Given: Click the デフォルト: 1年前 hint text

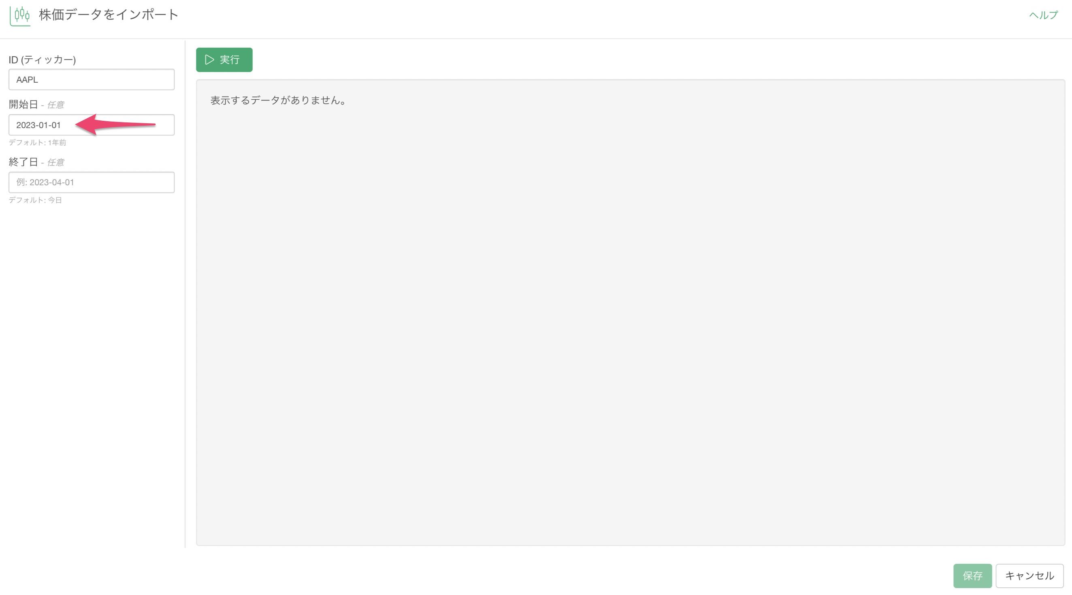Looking at the screenshot, I should pyautogui.click(x=37, y=142).
